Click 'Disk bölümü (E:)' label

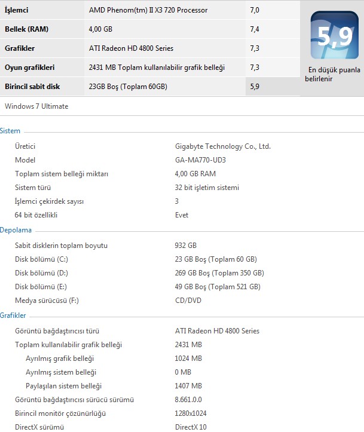click(41, 287)
